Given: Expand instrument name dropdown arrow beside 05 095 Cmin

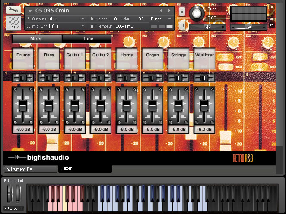Looking at the screenshot, I should pyautogui.click(x=30, y=11).
